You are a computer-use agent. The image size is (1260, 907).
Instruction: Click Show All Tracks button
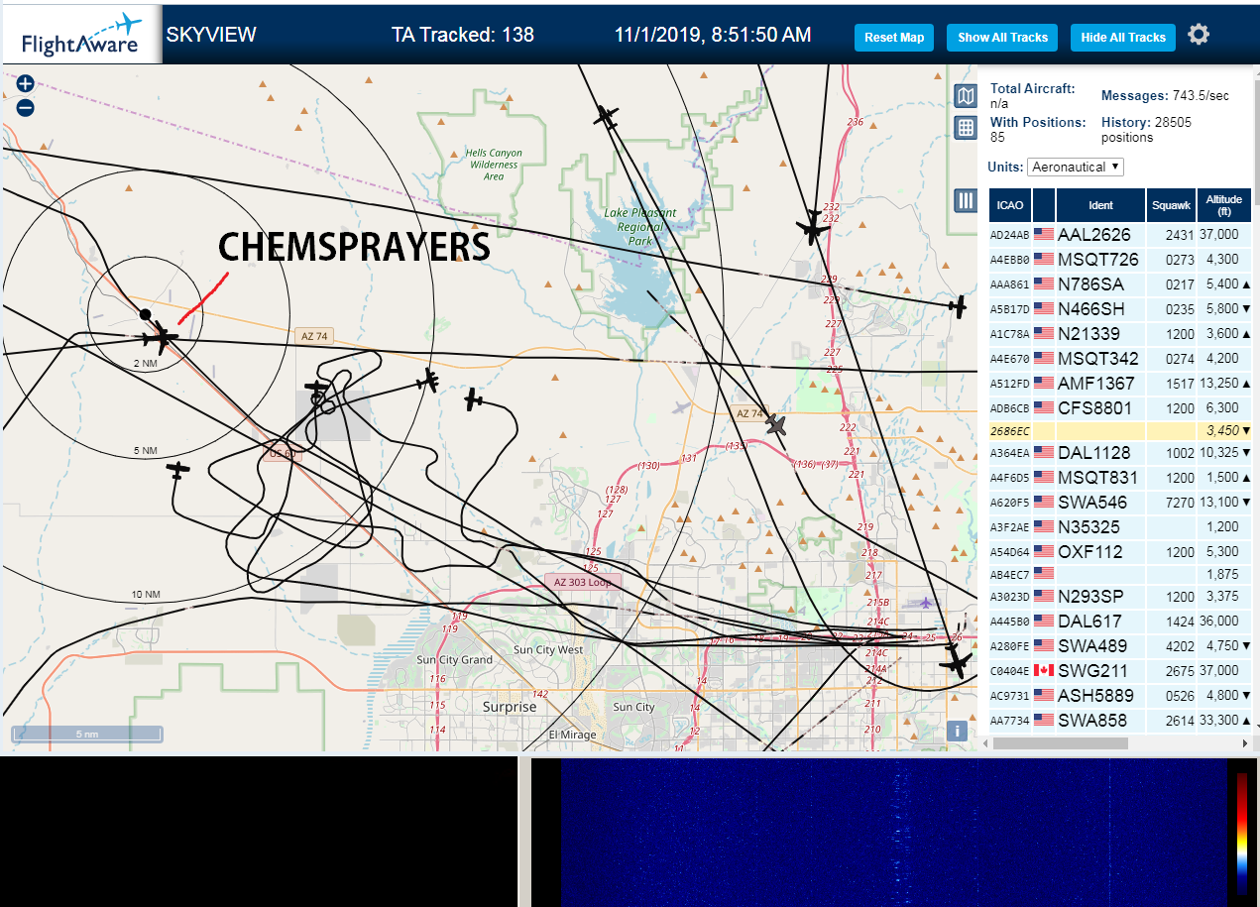pos(1002,38)
